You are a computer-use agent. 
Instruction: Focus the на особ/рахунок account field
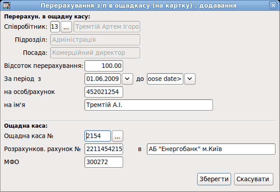tap(104, 92)
